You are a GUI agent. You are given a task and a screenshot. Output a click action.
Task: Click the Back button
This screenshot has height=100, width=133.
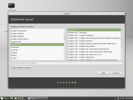click(103, 73)
